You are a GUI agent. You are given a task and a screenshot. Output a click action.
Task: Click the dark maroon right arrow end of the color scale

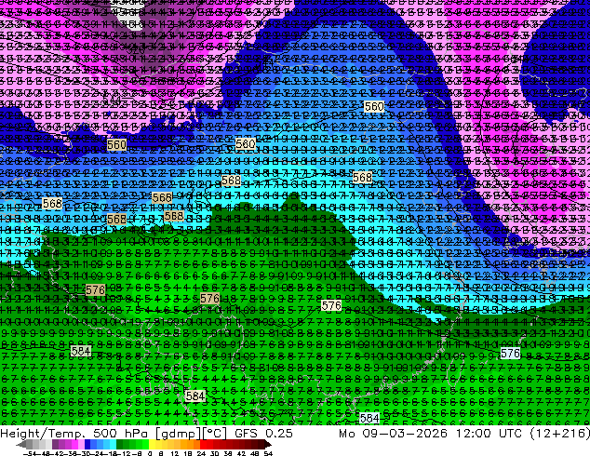pos(267,445)
